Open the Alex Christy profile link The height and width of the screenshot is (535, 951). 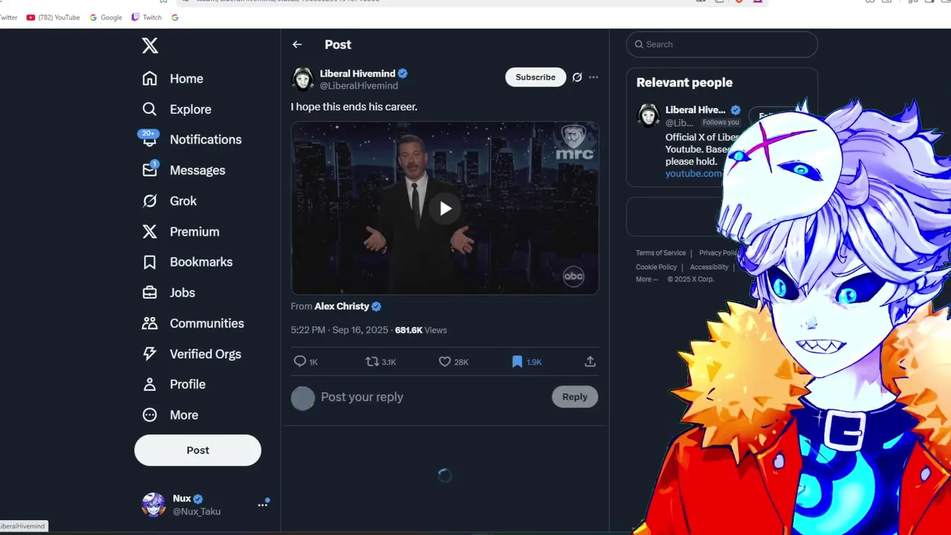tap(342, 306)
